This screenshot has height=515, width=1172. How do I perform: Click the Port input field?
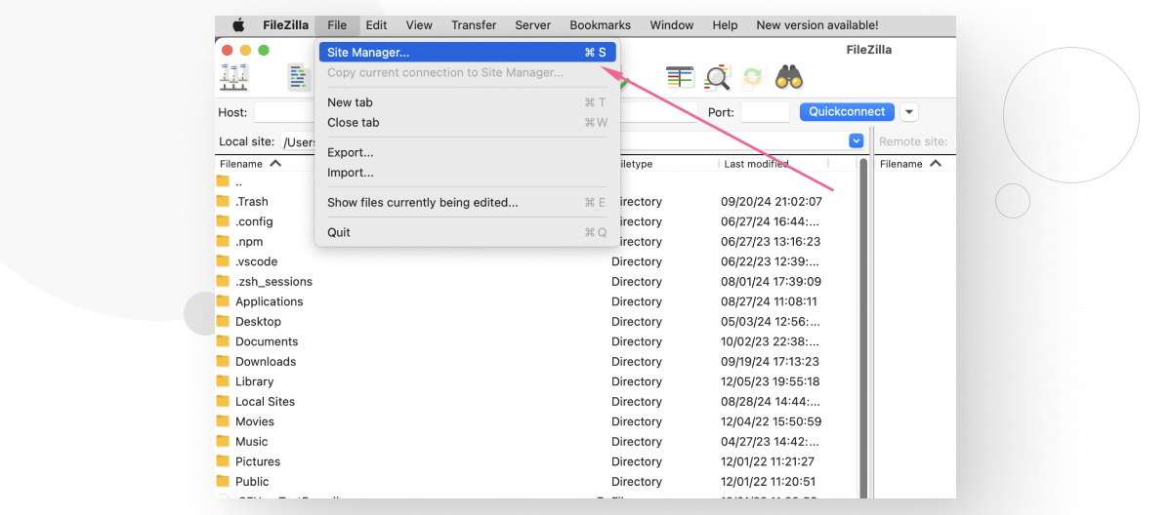coord(765,112)
